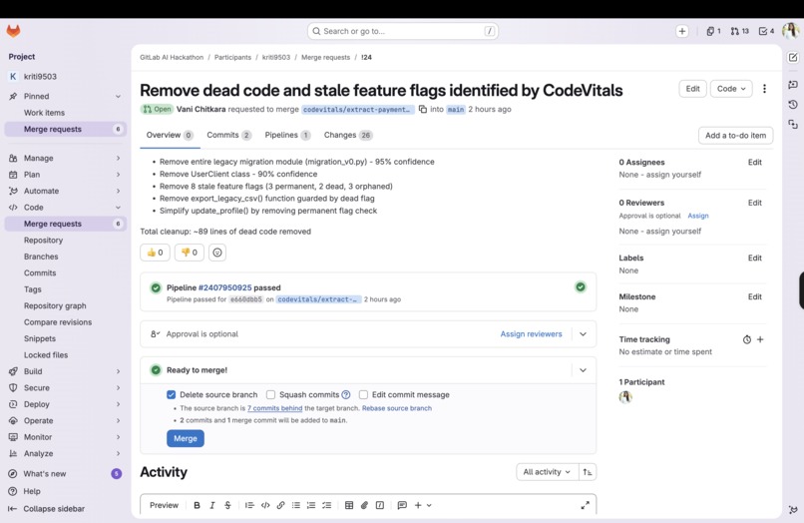Image resolution: width=804 pixels, height=523 pixels.
Task: Uncheck Delete source branch
Action: tap(172, 394)
